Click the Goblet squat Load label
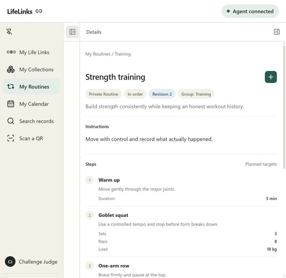 (x=103, y=249)
